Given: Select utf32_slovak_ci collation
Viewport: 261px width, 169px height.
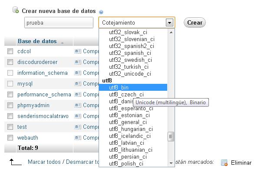Looking at the screenshot, I should [x=133, y=32].
